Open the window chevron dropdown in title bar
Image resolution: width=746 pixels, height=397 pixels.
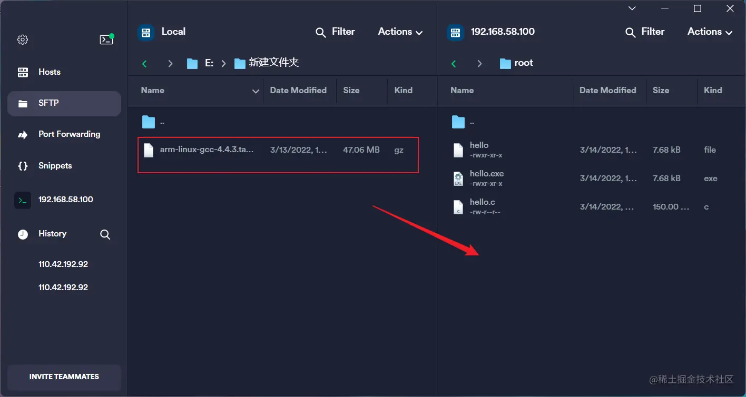click(x=632, y=8)
